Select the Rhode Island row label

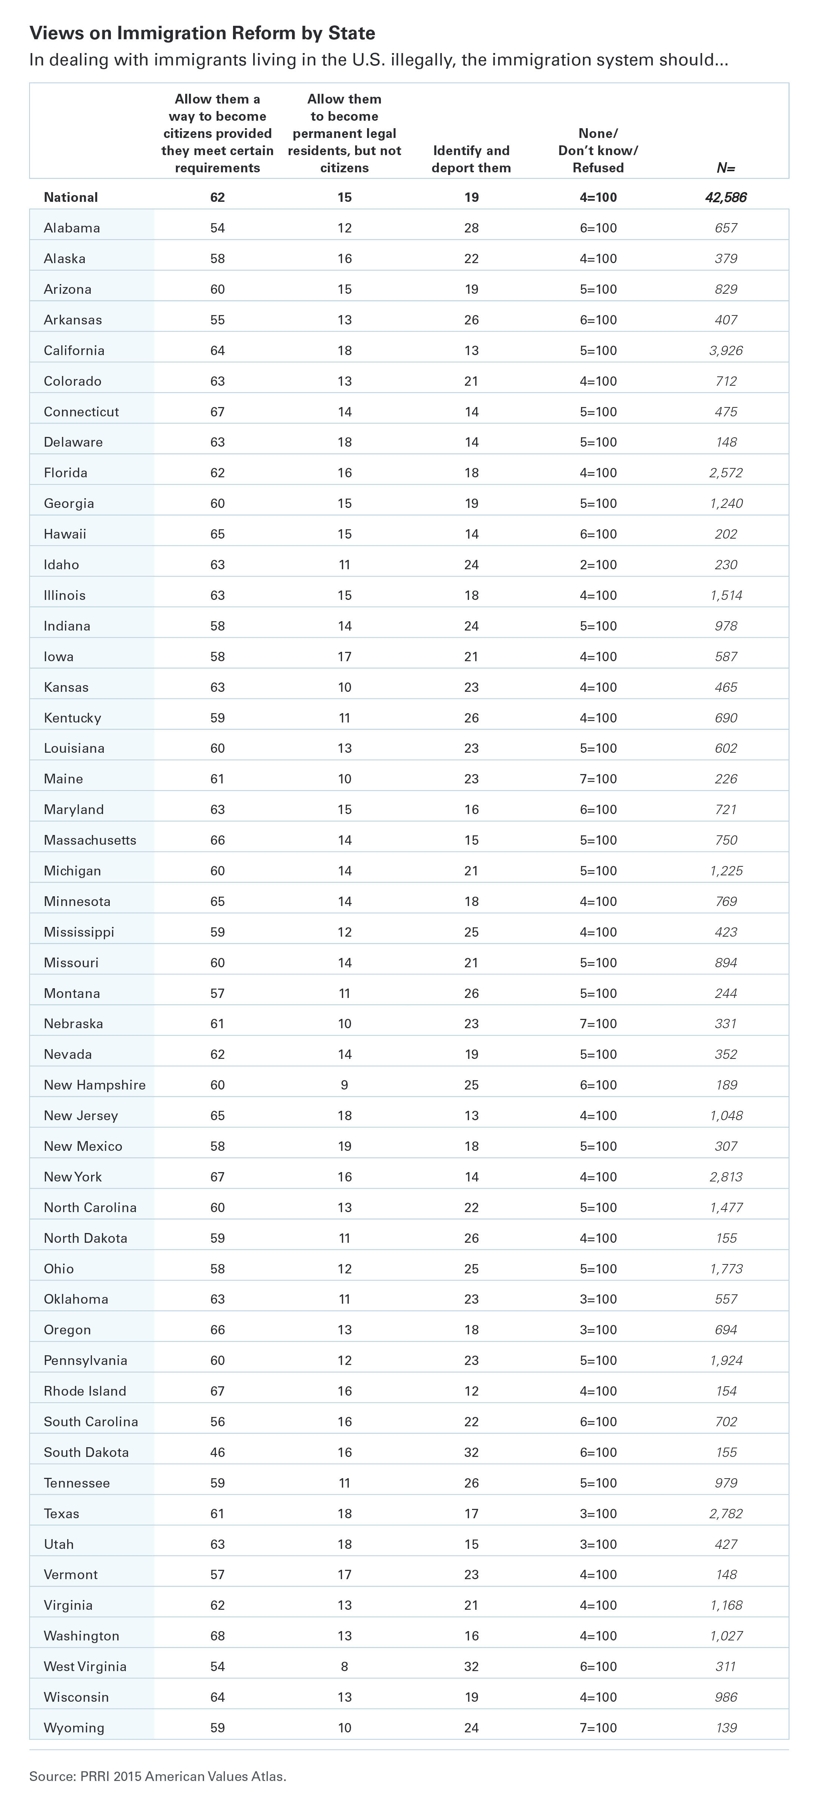pos(85,1390)
